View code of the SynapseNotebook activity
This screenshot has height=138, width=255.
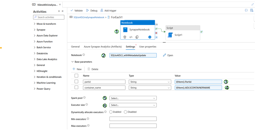pyautogui.click(x=131, y=37)
